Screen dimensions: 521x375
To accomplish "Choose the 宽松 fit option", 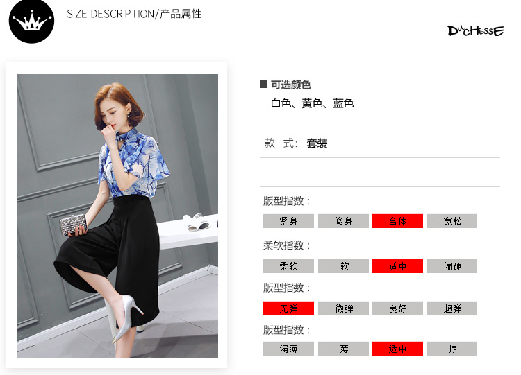I will (452, 221).
